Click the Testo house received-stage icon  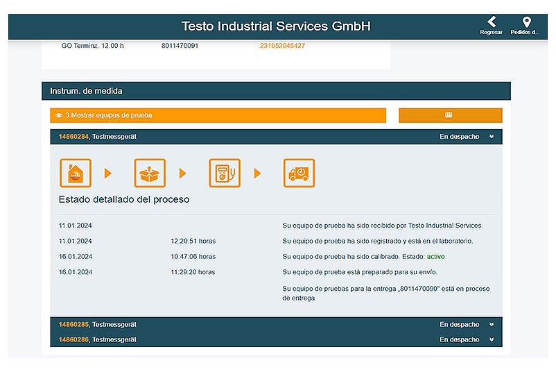76,173
